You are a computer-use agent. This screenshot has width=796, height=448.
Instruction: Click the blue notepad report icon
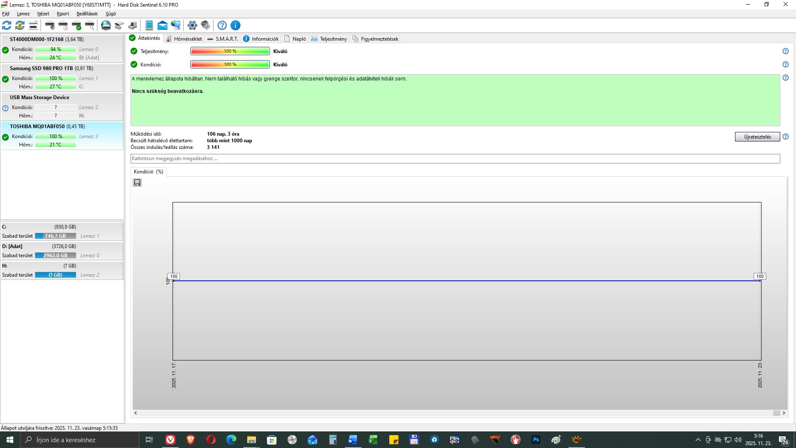pos(149,26)
